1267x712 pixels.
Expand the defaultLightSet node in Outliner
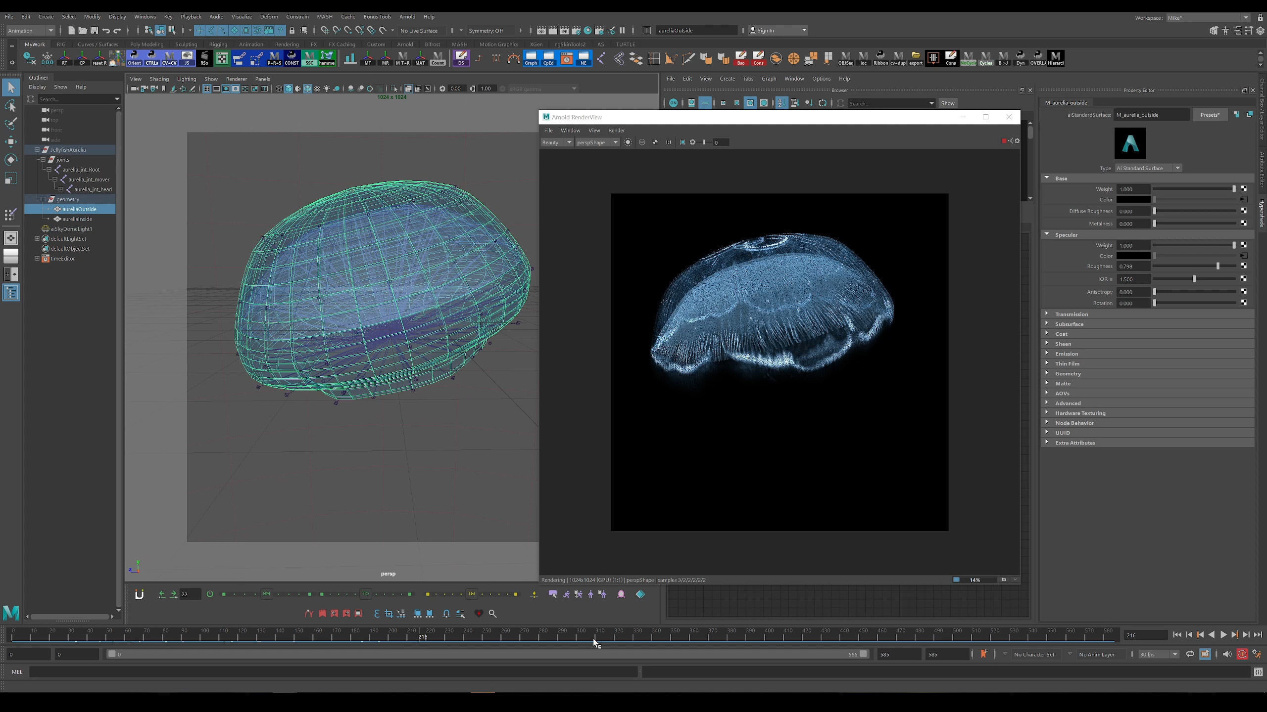pyautogui.click(x=37, y=239)
